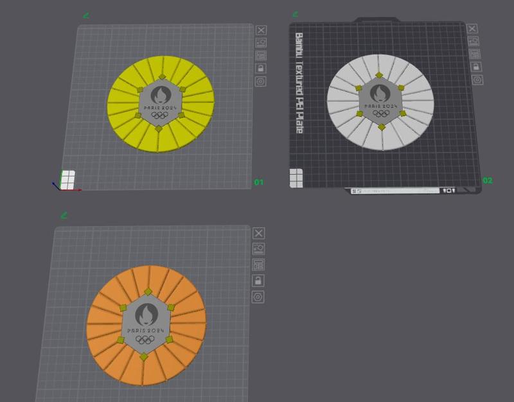This screenshot has width=514, height=402.
Task: Arrange objects on plate 02
Action: pos(475,54)
